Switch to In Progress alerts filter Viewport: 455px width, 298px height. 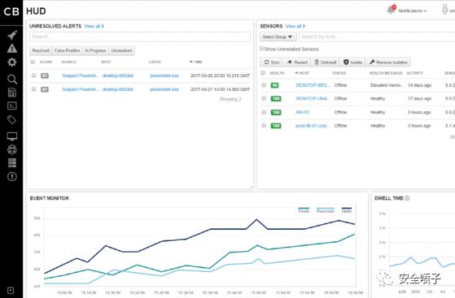point(95,50)
